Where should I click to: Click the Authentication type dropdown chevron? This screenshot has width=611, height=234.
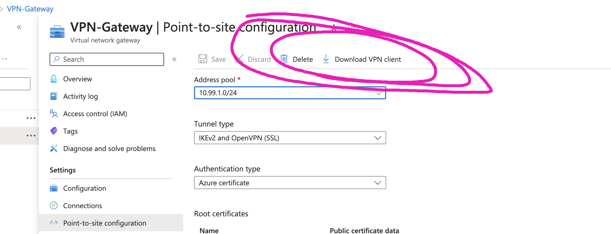(x=377, y=183)
